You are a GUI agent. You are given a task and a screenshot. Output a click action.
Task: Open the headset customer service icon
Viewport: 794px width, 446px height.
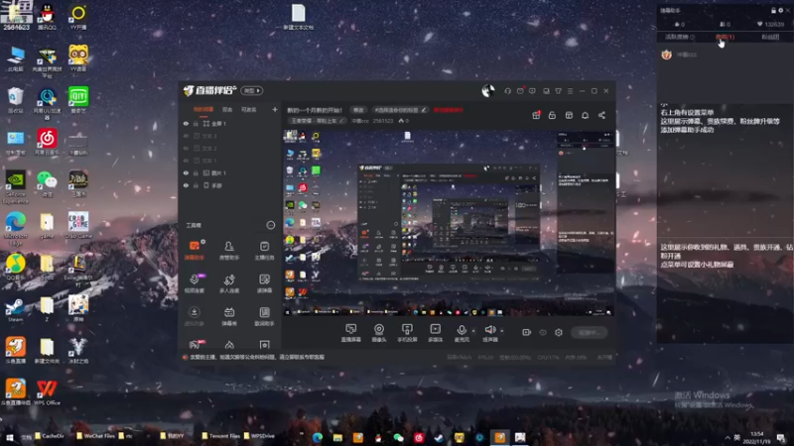coord(507,91)
